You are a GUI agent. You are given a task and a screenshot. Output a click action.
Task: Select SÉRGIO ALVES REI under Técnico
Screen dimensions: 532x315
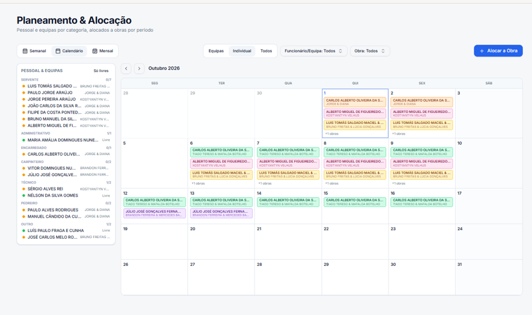[66, 189]
